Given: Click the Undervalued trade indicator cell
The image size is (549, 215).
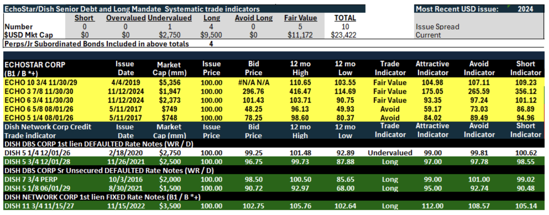Looking at the screenshot, I should pos(390,153).
